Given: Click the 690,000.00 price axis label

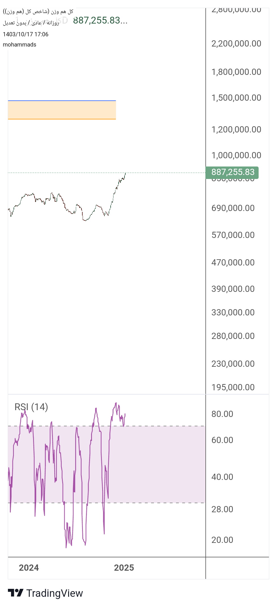Looking at the screenshot, I should click(233, 208).
